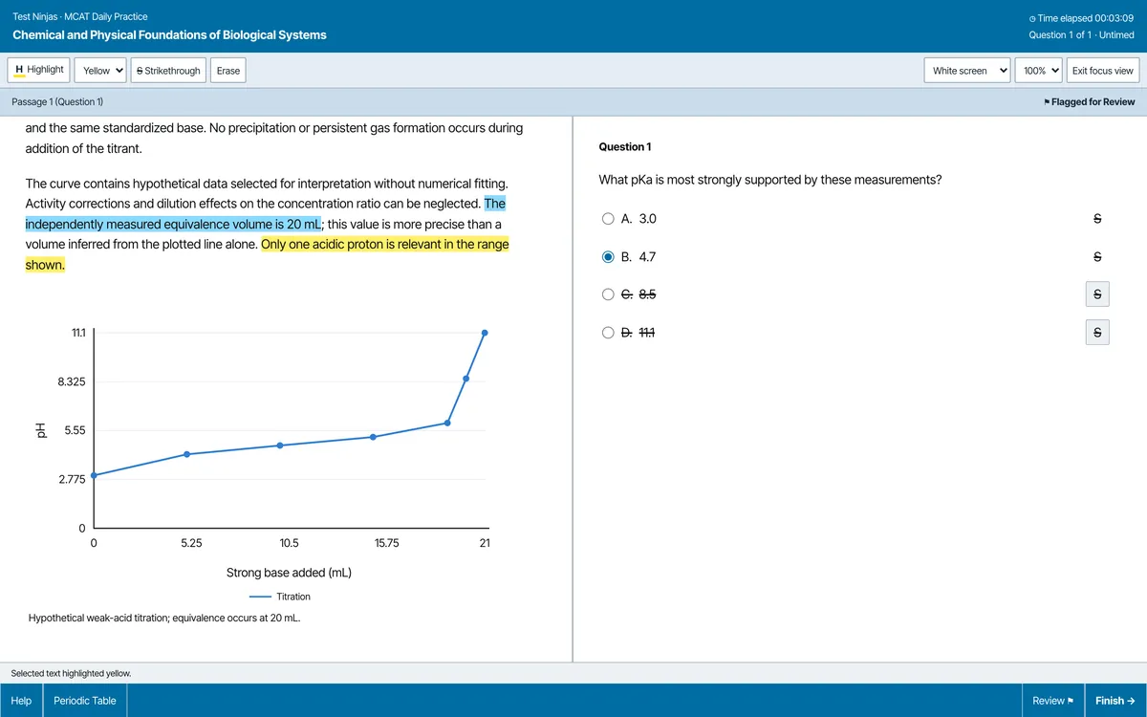Select answer B. 4.7
This screenshot has width=1147, height=717.
click(x=608, y=257)
